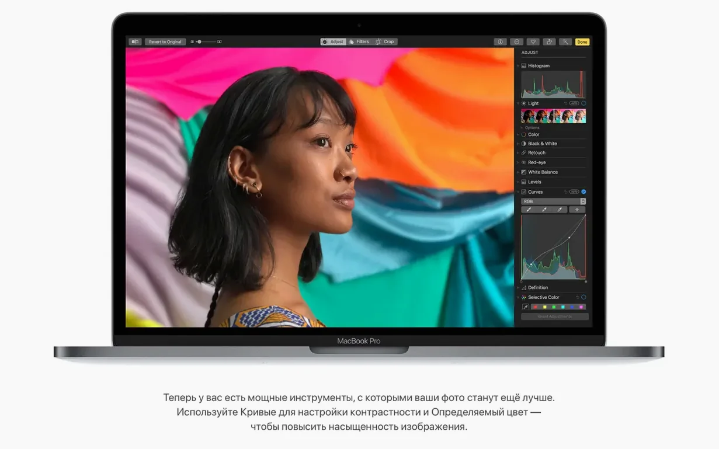Screen dimensions: 719x449
Task: Toggle off the Curves blue checkmark
Action: pyautogui.click(x=583, y=192)
